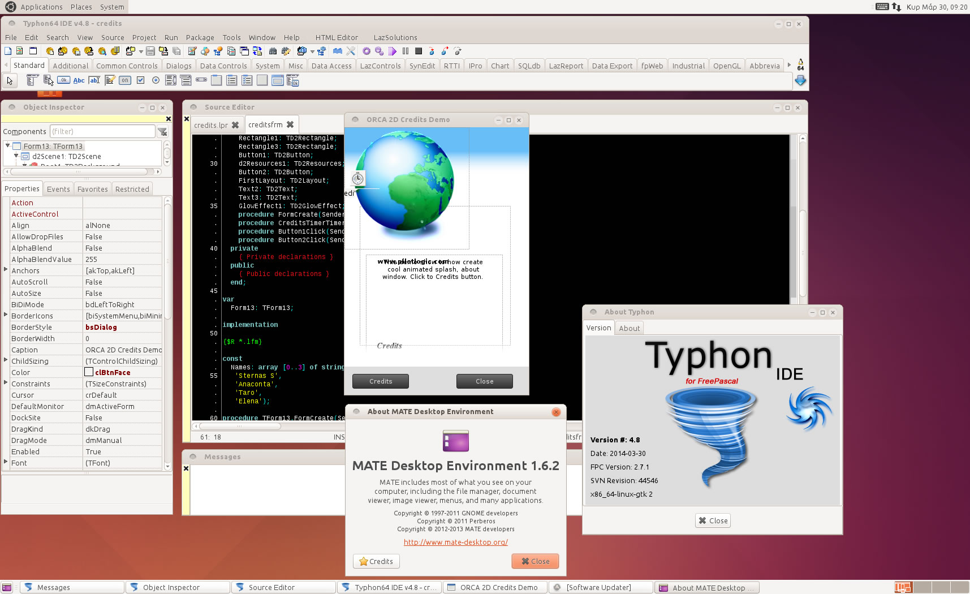The height and width of the screenshot is (594, 970).
Task: Click Credits button in About MATE dialog
Action: 376,561
